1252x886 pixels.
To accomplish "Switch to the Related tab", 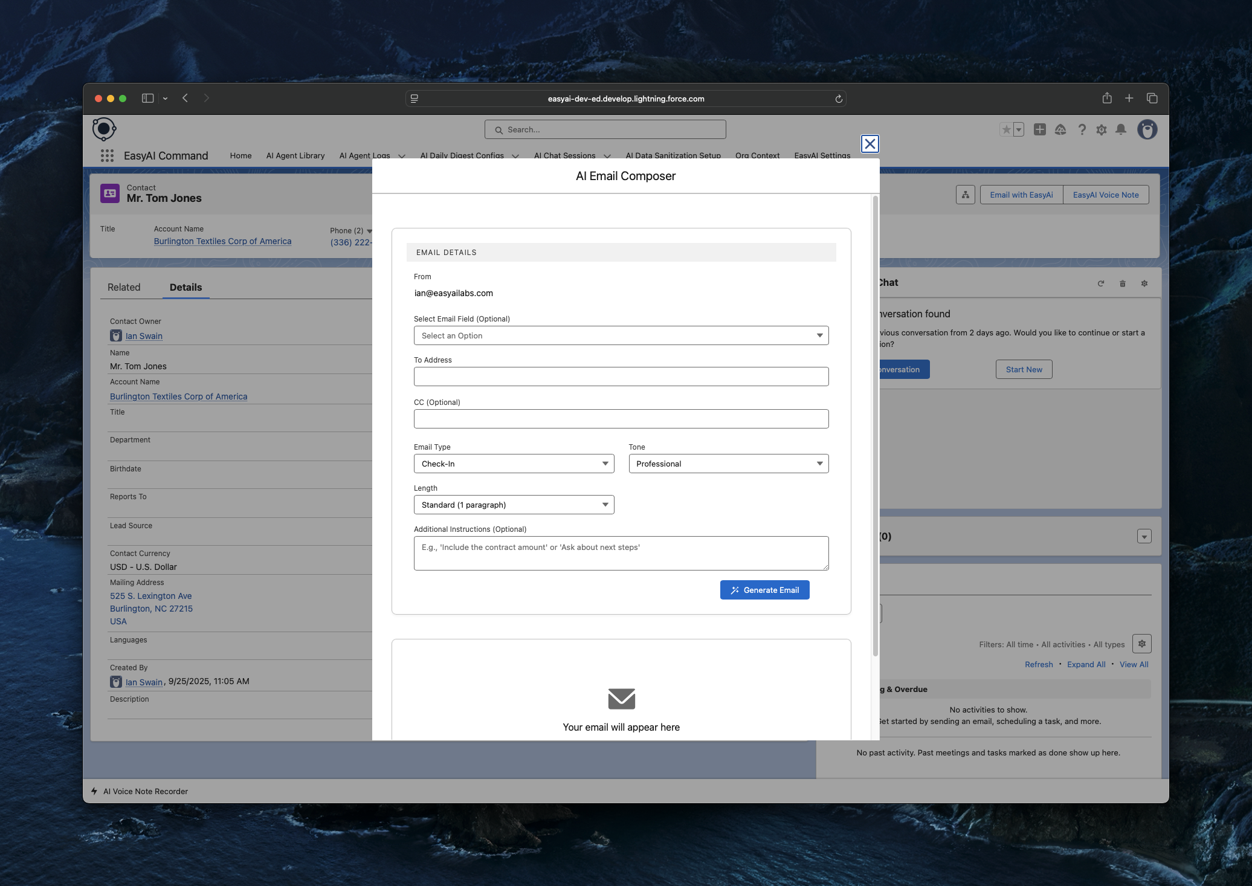I will [x=124, y=287].
